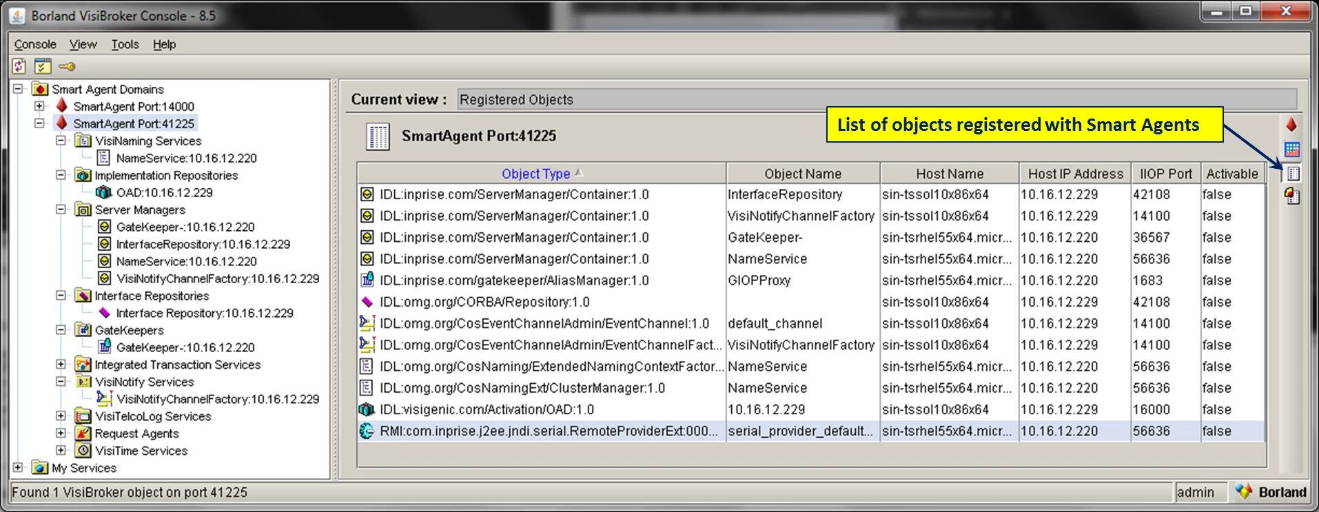This screenshot has width=1319, height=512.
Task: Select the IDL:visigenic.com/Activation/OAD:1.0 row
Action: tap(811, 409)
